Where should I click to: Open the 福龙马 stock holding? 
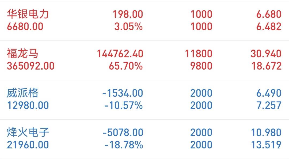[x=144, y=60]
